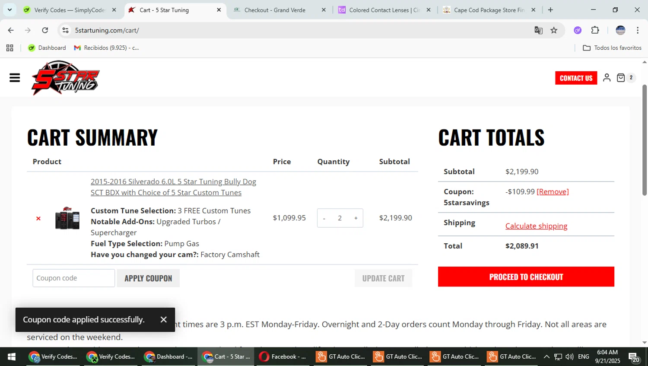Click the Silverado product thumbnail
Image resolution: width=648 pixels, height=366 pixels.
(x=67, y=218)
